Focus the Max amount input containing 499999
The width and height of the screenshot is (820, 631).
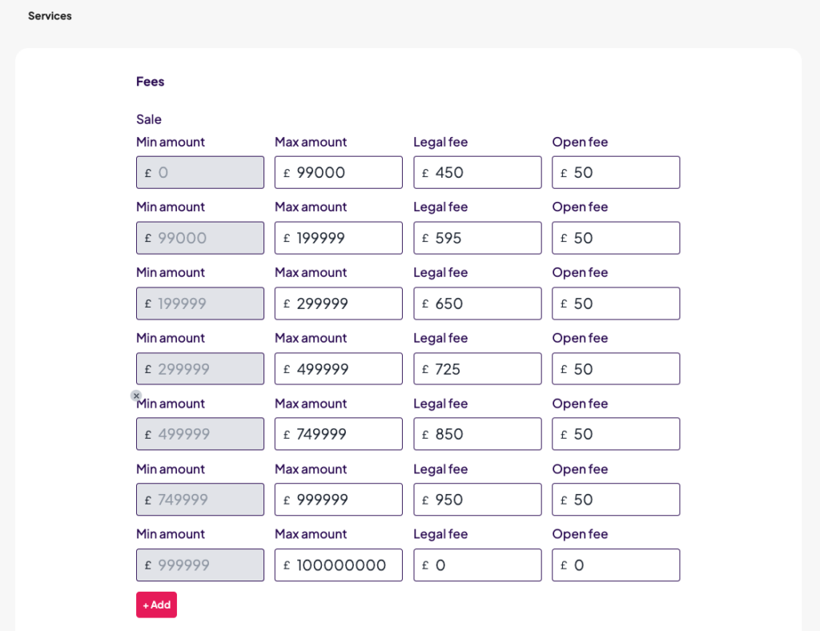pyautogui.click(x=338, y=369)
